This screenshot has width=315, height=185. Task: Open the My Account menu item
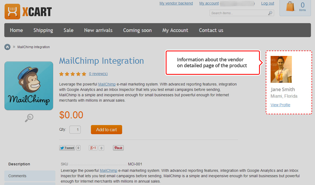pyautogui.click(x=175, y=30)
